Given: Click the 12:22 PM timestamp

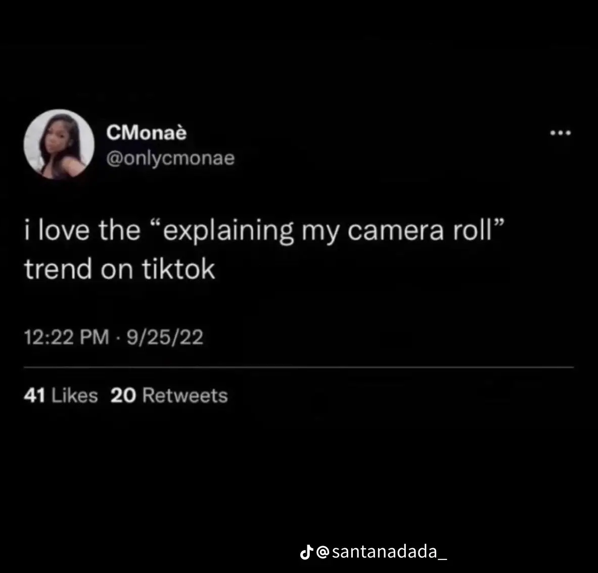Looking at the screenshot, I should [66, 336].
